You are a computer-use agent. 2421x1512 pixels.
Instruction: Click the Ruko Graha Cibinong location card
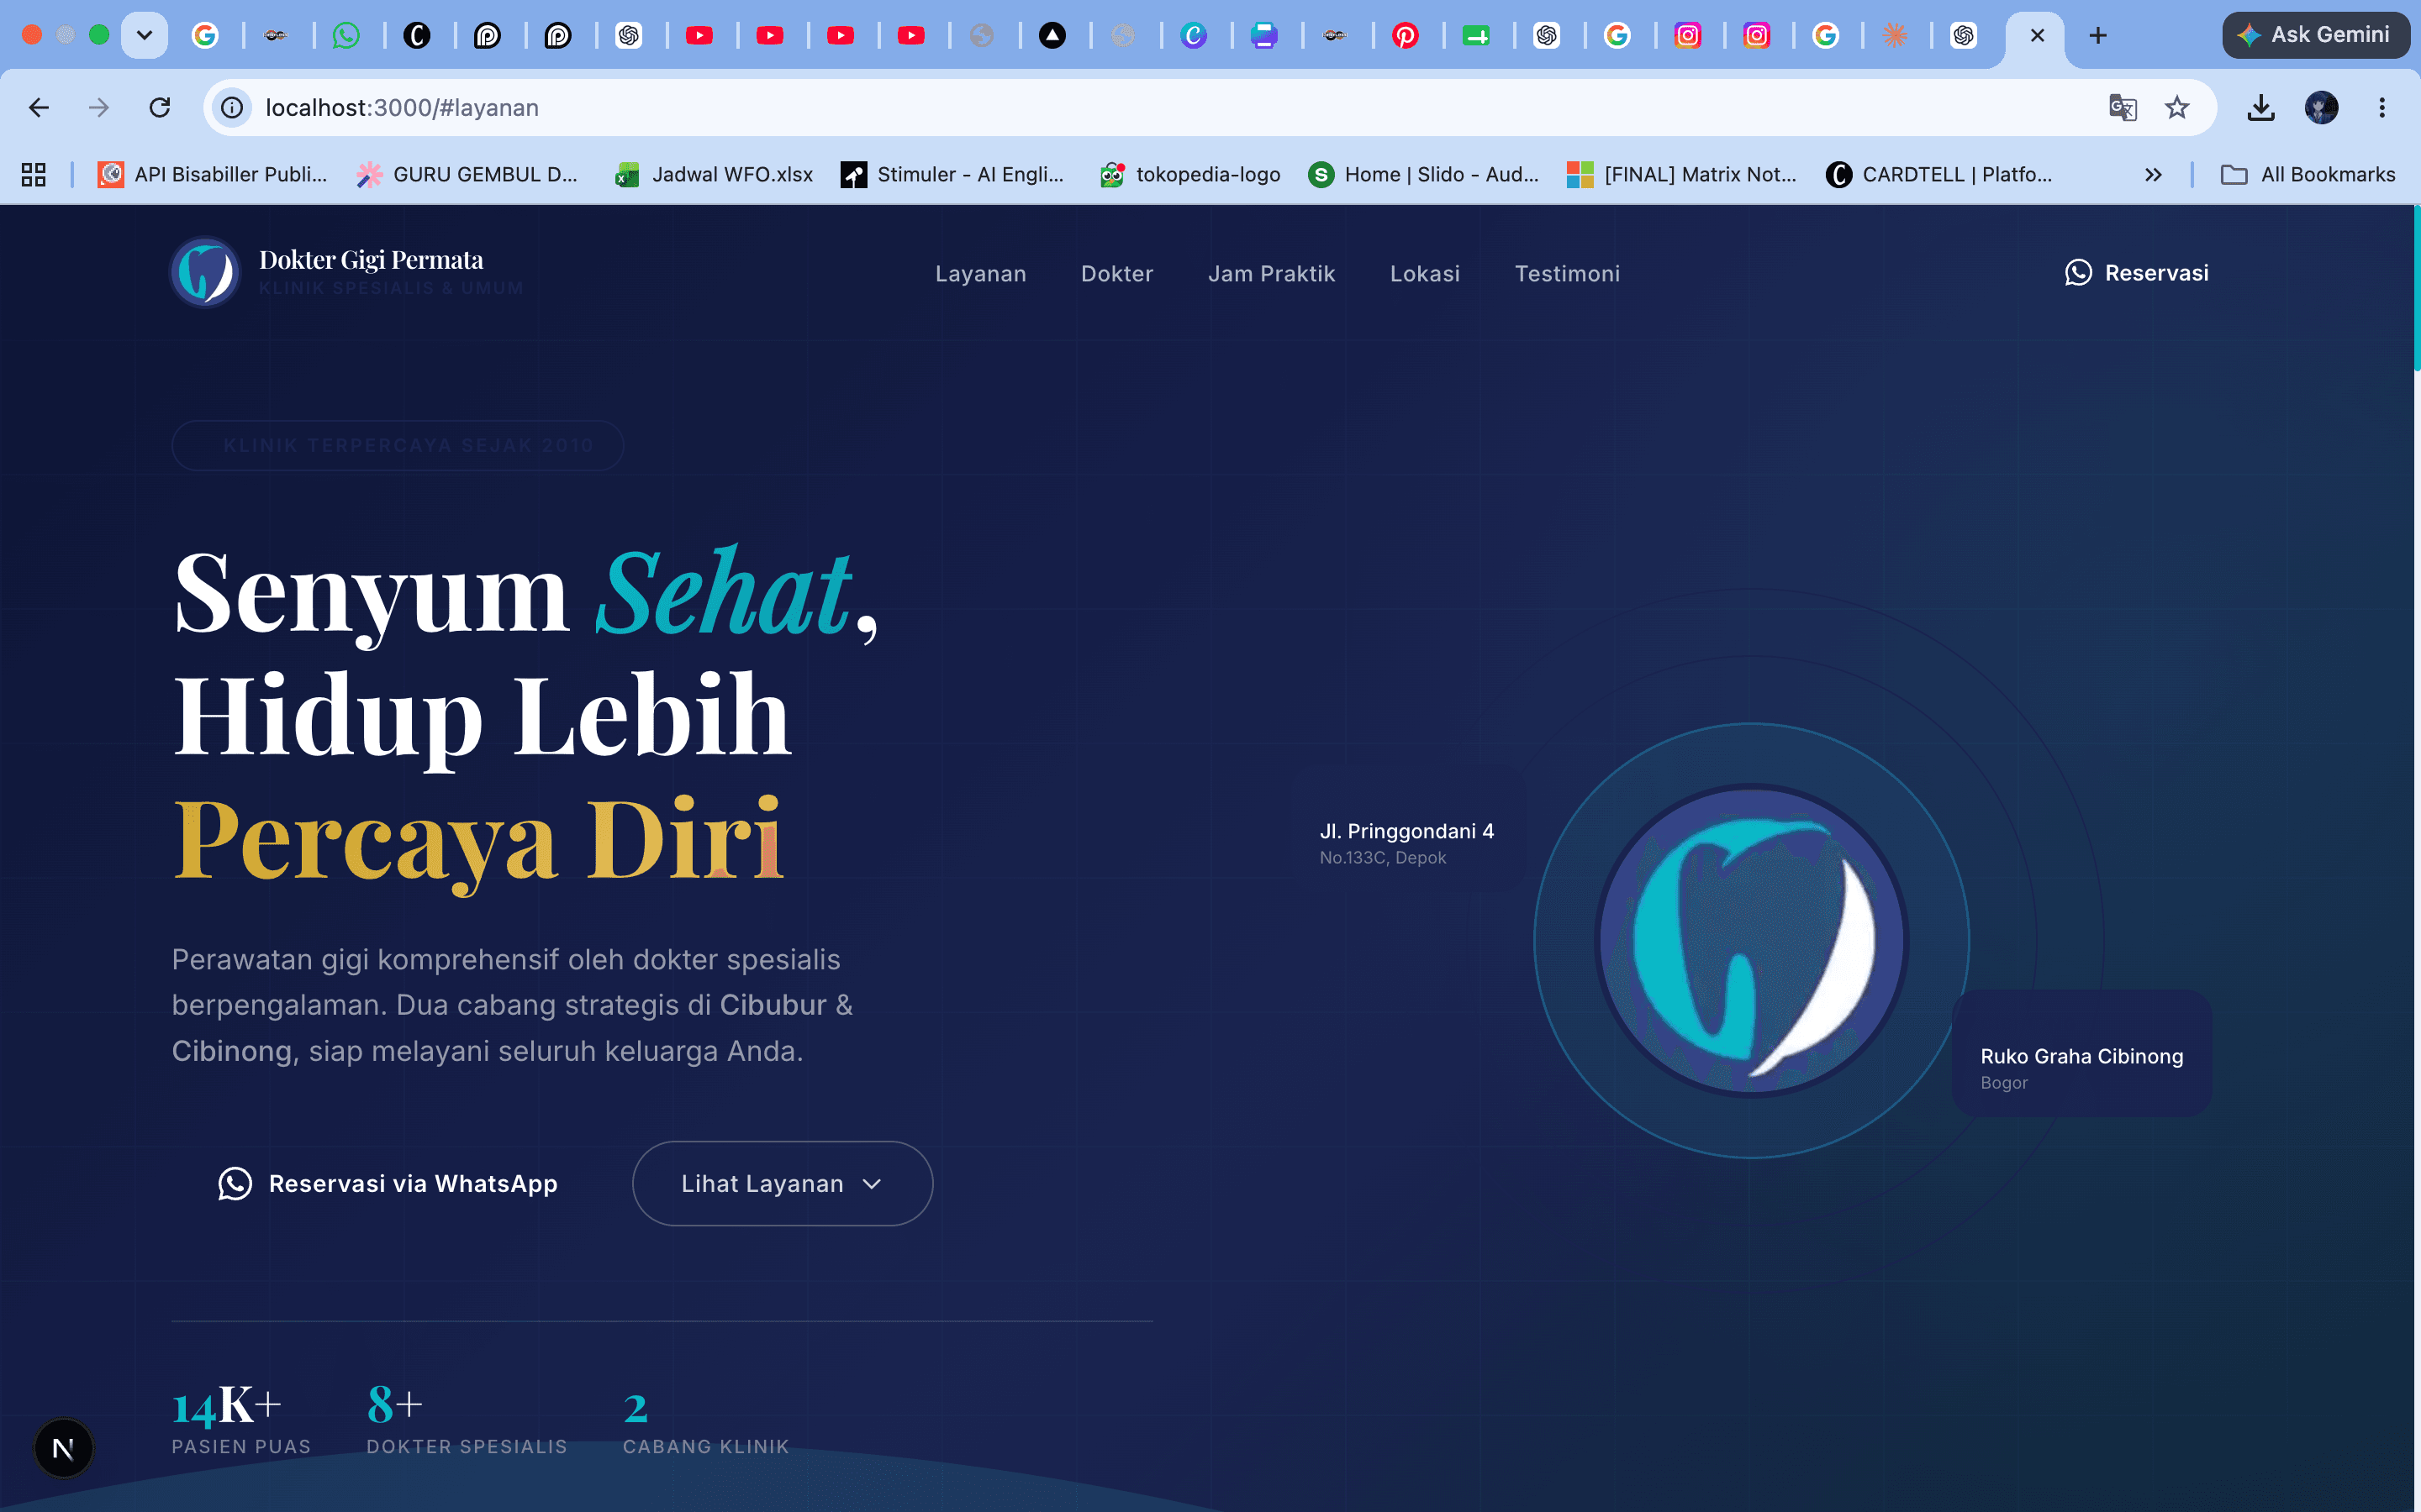2082,1053
